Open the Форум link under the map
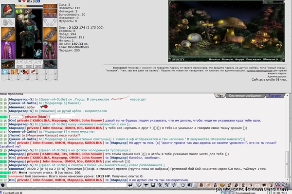 tap(239, 59)
